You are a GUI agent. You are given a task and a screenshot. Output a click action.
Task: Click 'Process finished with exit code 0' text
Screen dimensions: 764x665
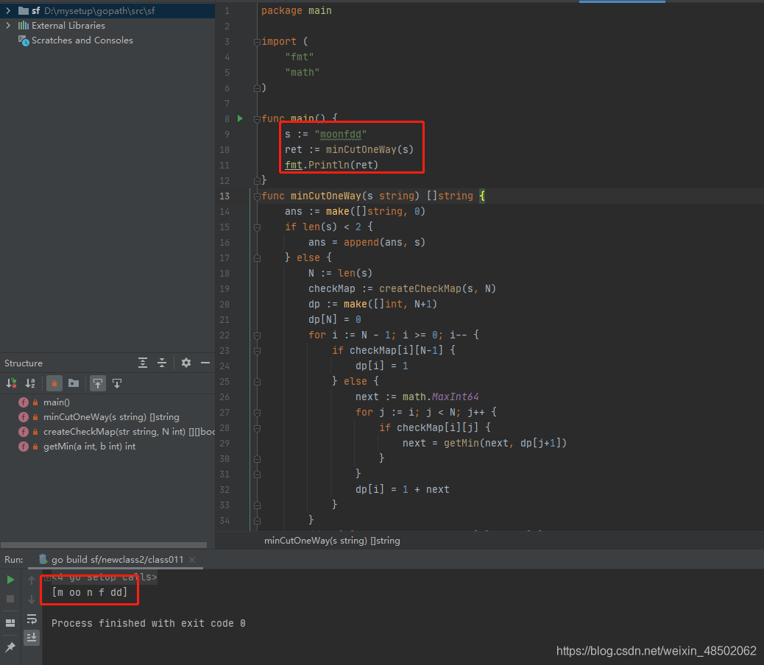pos(149,623)
